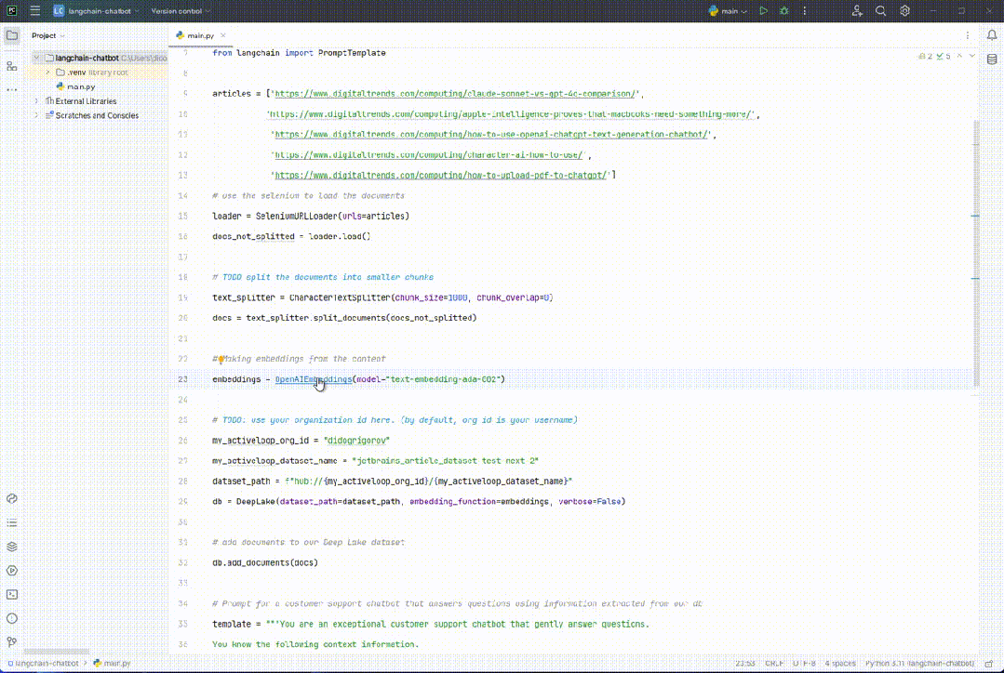The image size is (1004, 673).
Task: Open the Version control dropdown
Action: point(181,11)
